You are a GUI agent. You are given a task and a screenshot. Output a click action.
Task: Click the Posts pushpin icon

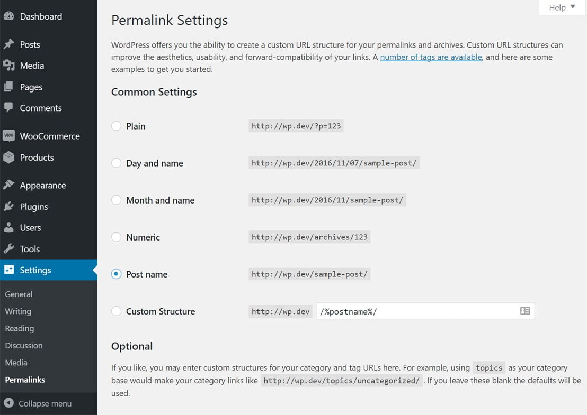(x=8, y=44)
